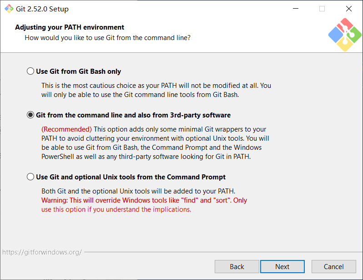Go back to the previous setup step
Screen dimensions: 363x280
(x=237, y=266)
